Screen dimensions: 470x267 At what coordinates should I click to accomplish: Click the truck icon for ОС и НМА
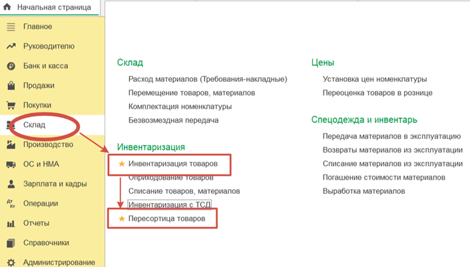pos(11,164)
